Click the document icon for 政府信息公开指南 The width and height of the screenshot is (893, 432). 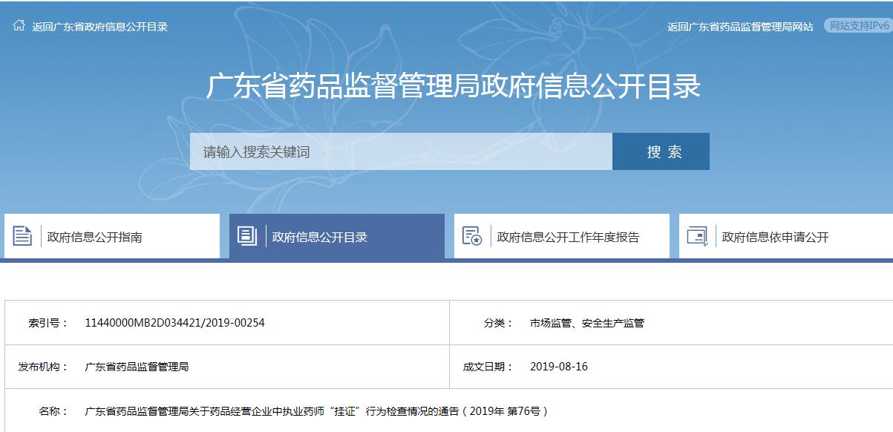22,236
